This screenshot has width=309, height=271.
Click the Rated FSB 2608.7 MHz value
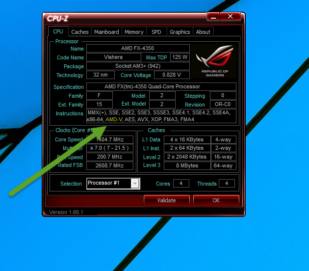pyautogui.click(x=110, y=165)
